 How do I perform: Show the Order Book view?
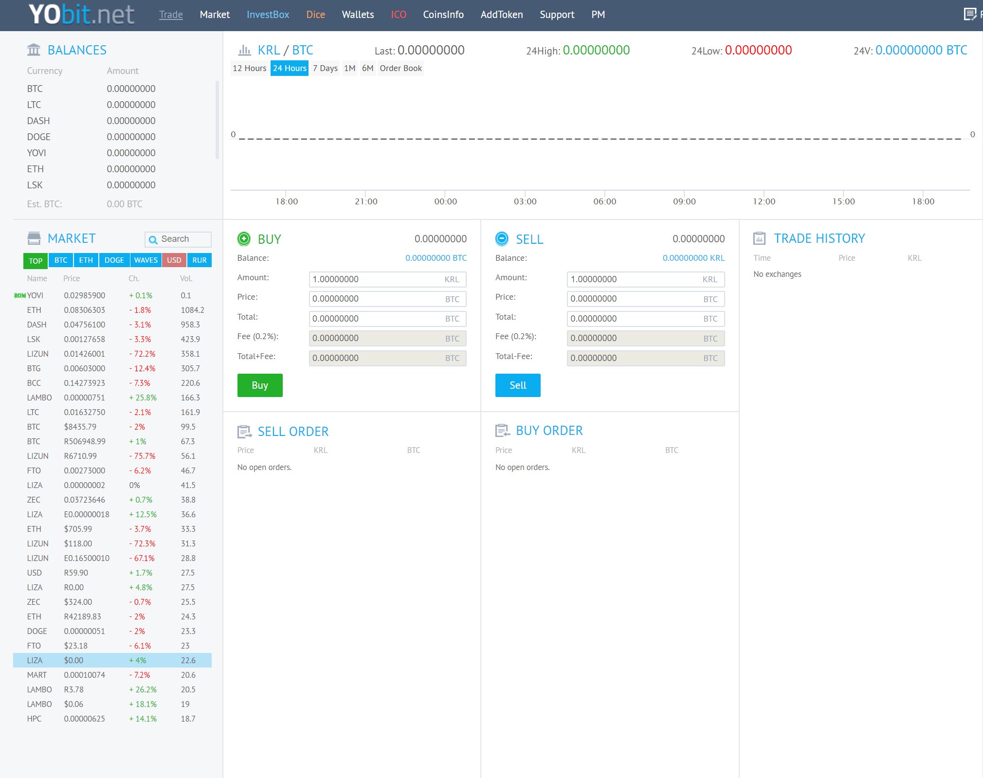[x=400, y=68]
